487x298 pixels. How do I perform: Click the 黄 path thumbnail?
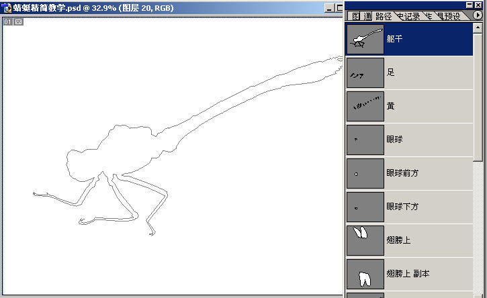(x=365, y=107)
